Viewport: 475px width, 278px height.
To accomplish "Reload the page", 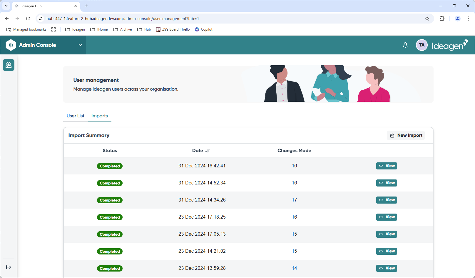I will coord(28,19).
